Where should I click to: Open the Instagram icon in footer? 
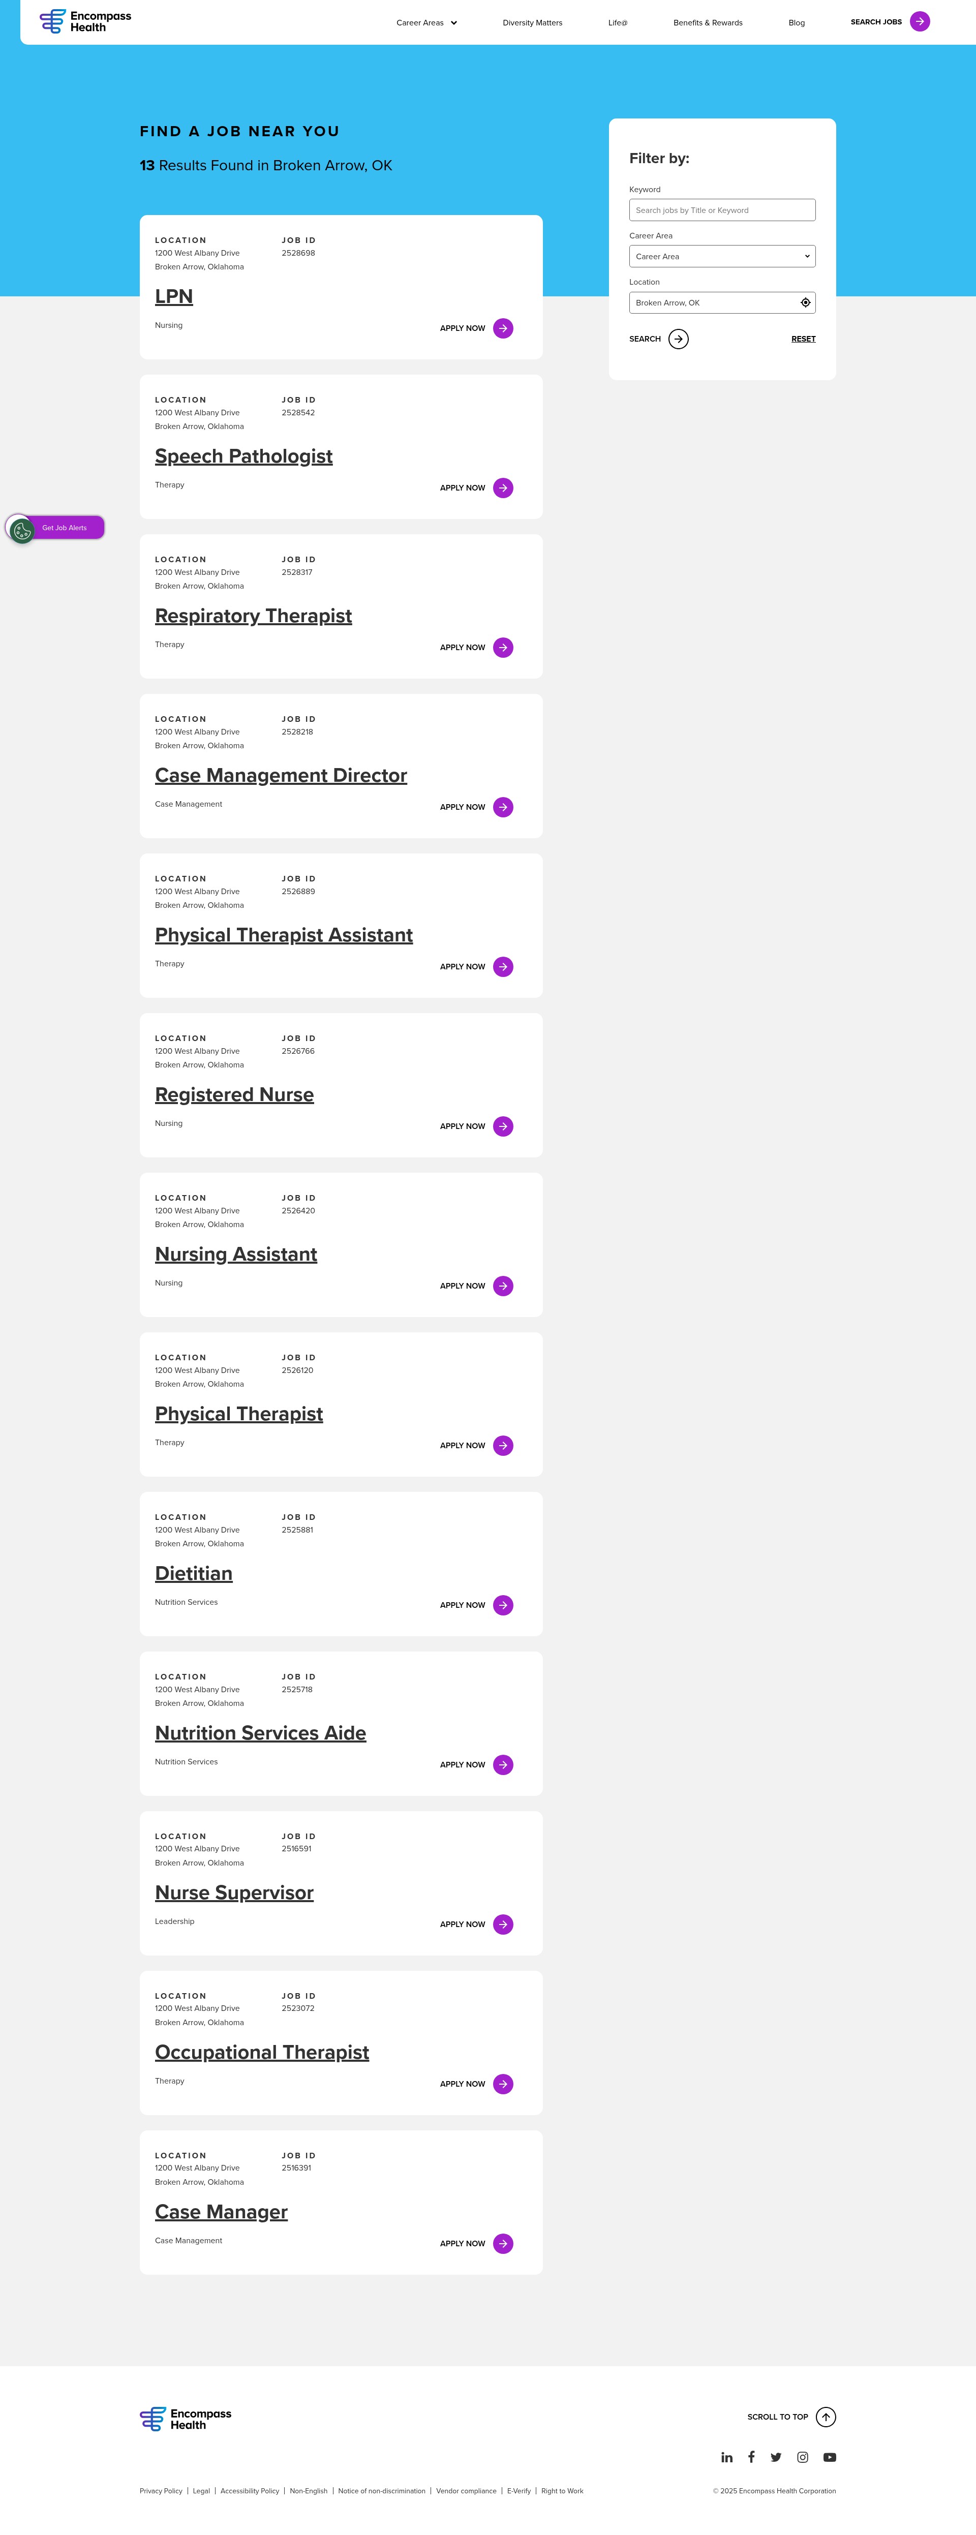pos(803,2457)
